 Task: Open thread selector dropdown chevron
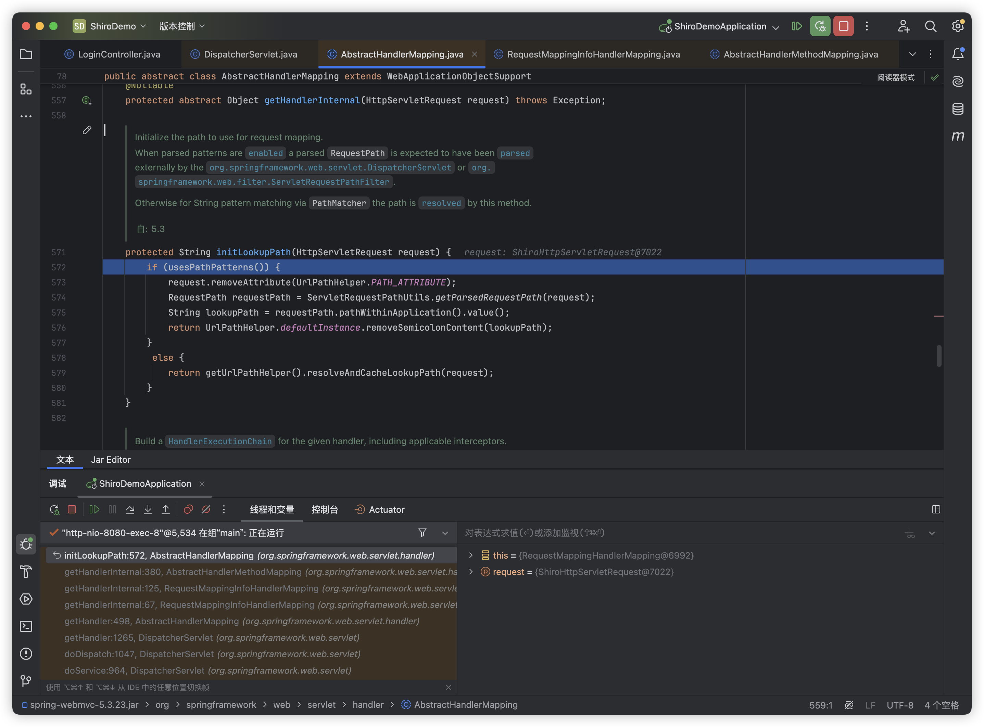pyautogui.click(x=445, y=533)
